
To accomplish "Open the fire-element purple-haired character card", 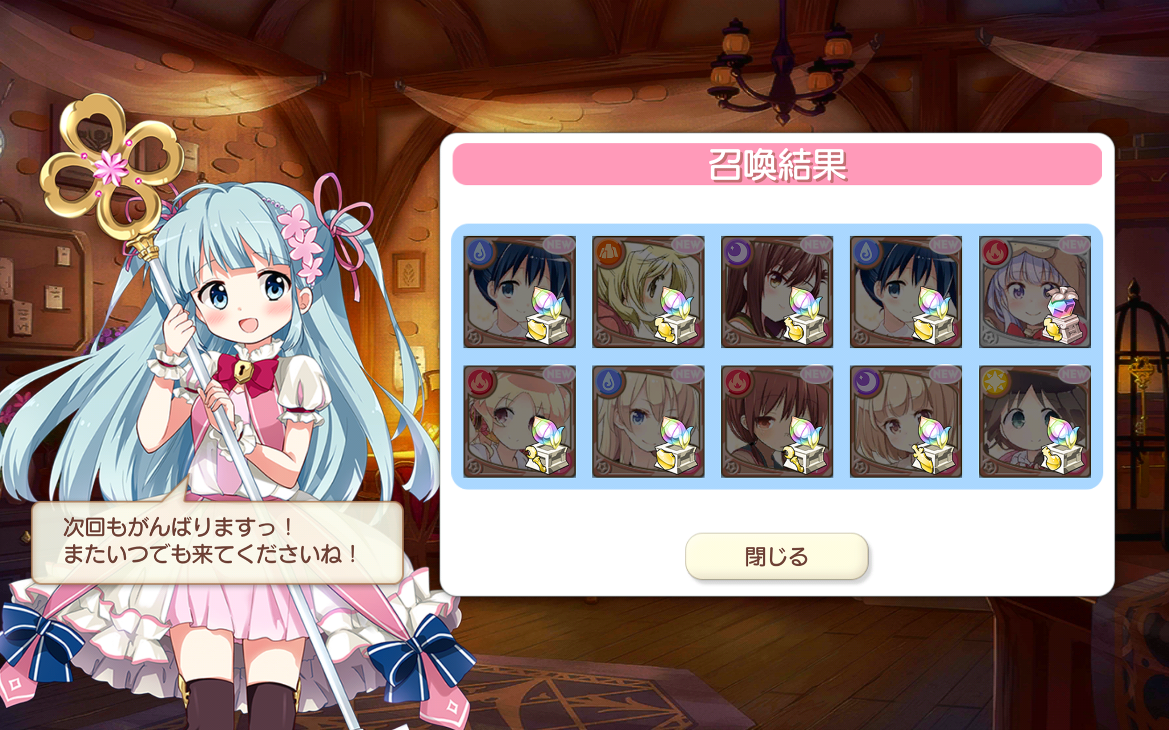I will coord(1035,291).
